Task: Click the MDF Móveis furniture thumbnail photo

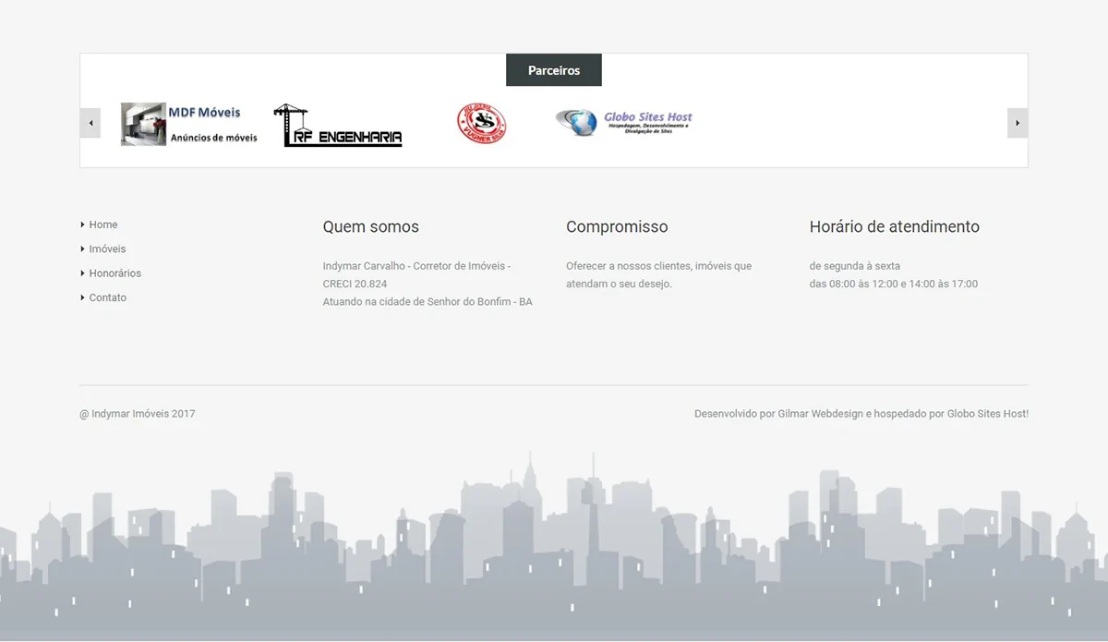Action: [x=143, y=124]
